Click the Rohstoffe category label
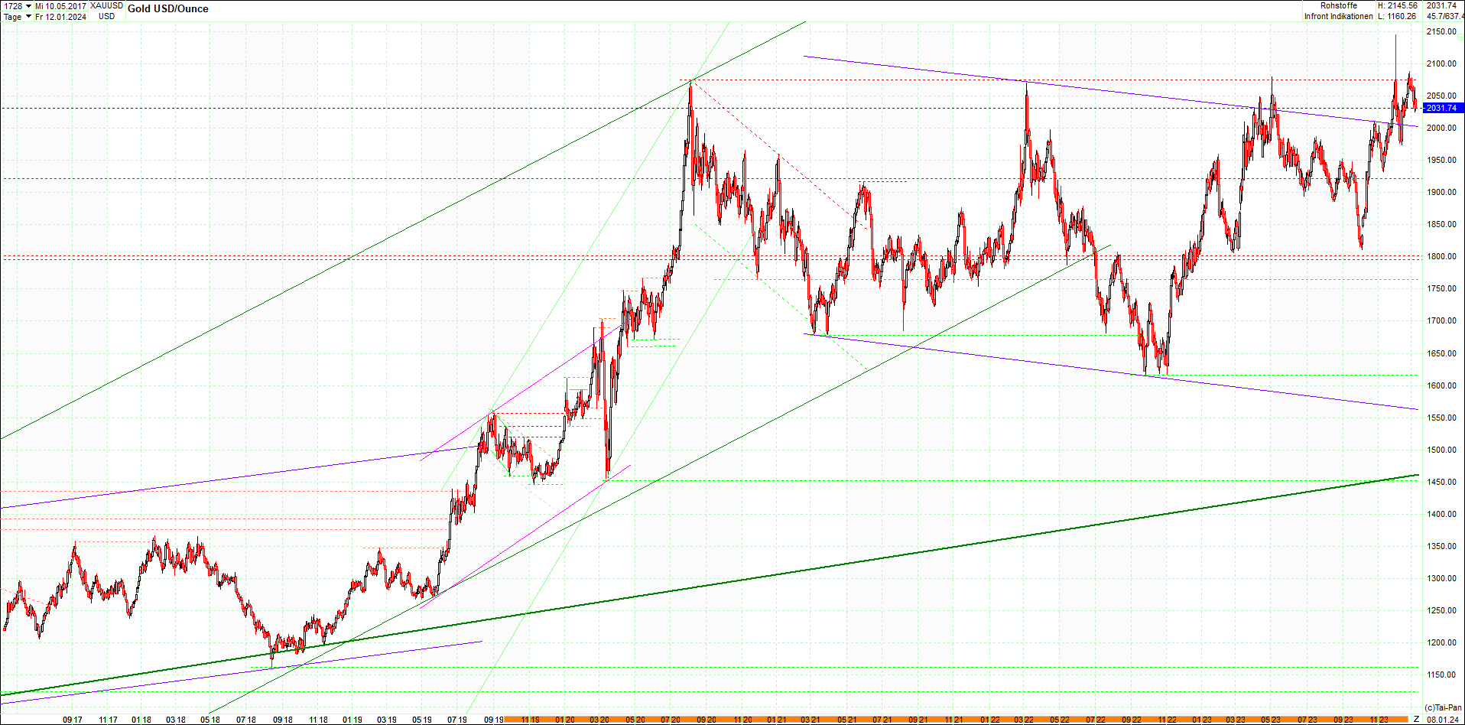Screen dimensions: 1465x725 coord(1339,6)
